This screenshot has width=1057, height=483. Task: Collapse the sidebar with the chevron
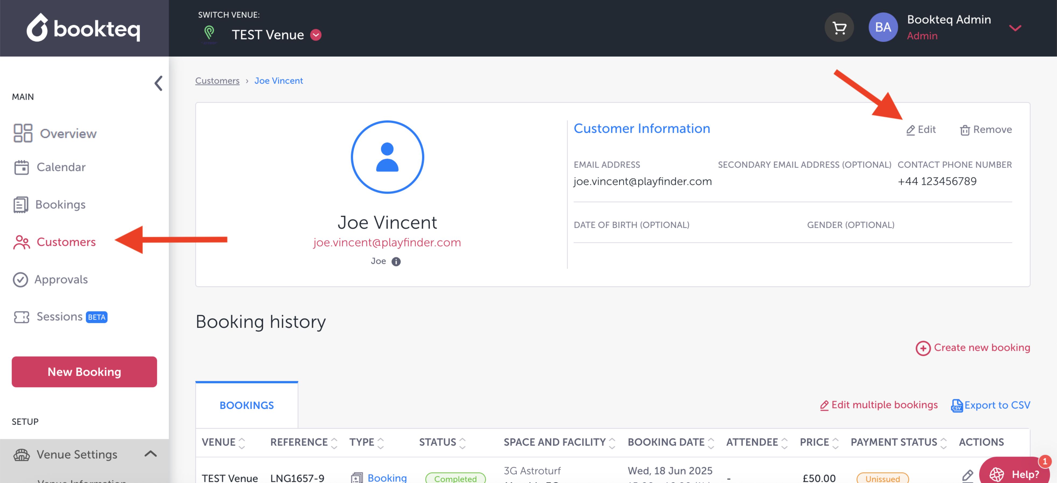[158, 83]
